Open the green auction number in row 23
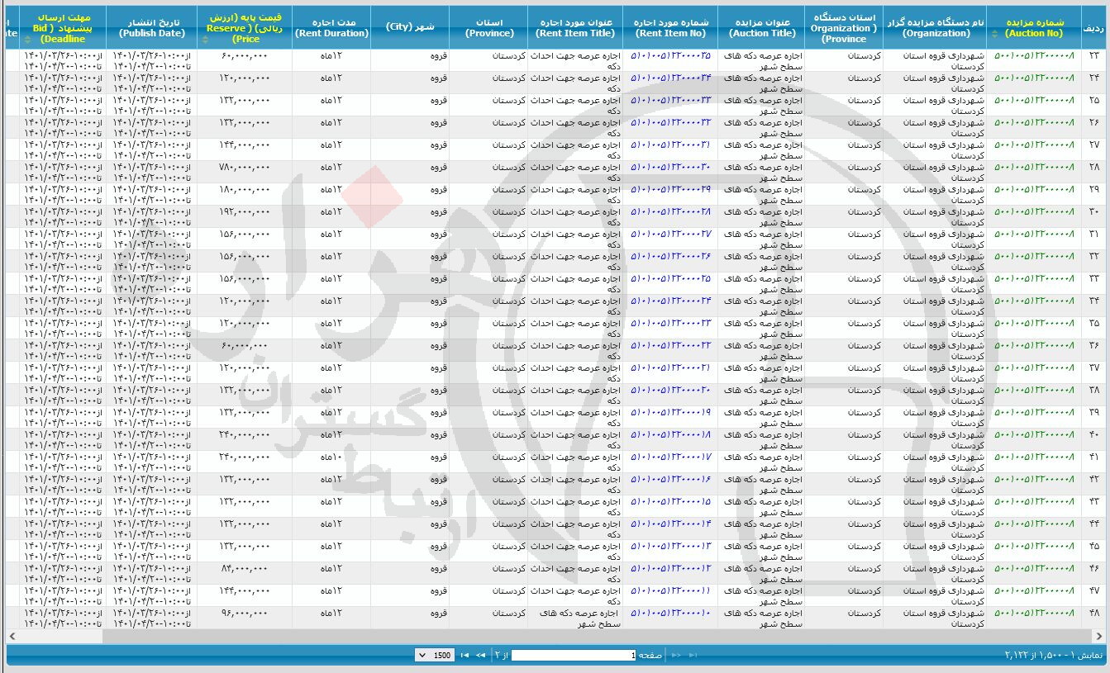Viewport: 1110px width, 673px height. click(1034, 56)
